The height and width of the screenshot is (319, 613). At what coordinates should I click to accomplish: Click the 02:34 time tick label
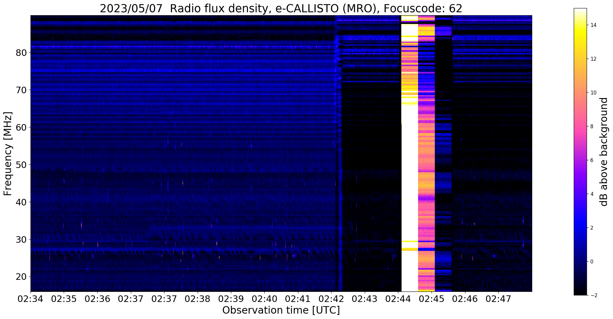coord(31,298)
